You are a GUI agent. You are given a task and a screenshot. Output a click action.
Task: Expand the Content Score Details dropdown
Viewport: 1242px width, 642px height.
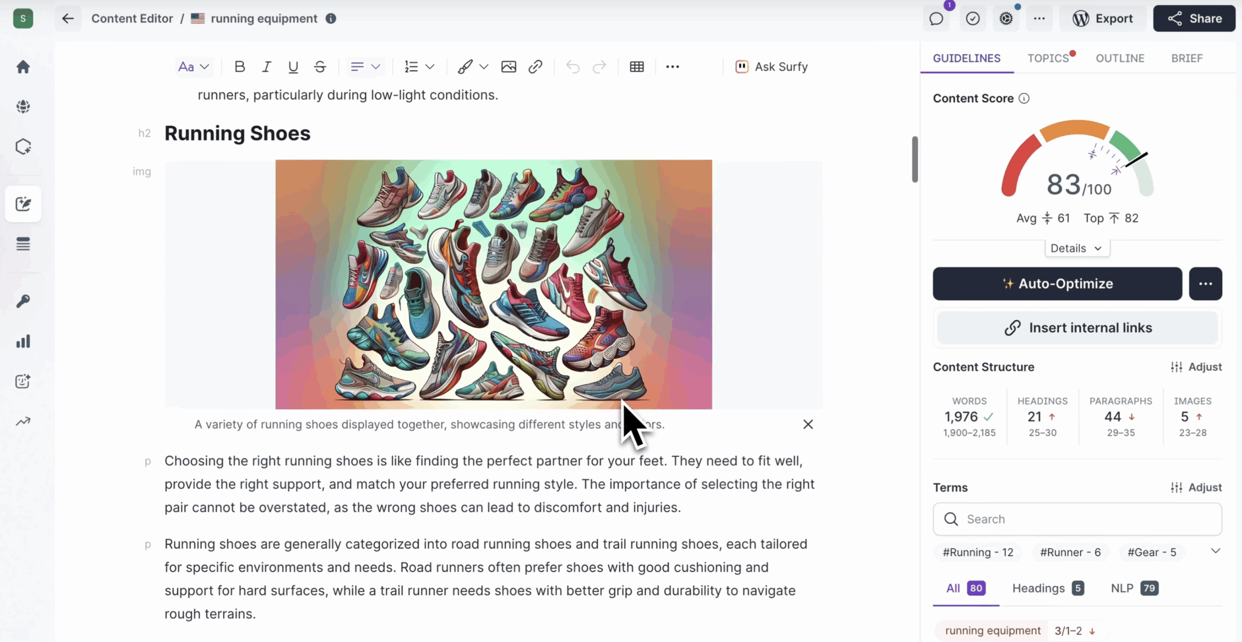click(x=1077, y=248)
